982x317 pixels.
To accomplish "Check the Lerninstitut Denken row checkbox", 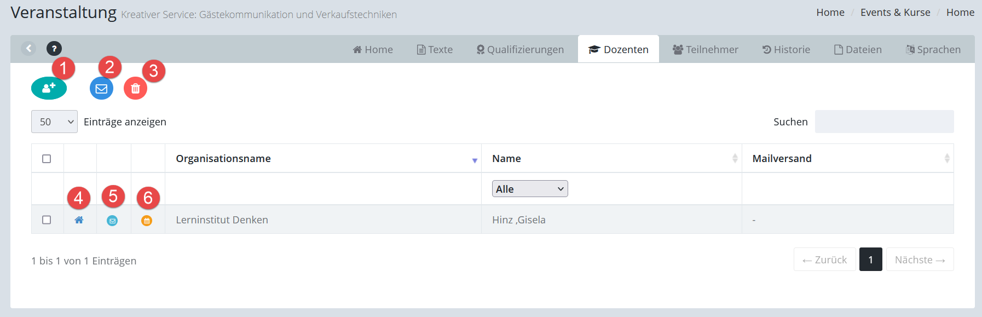I will [47, 220].
